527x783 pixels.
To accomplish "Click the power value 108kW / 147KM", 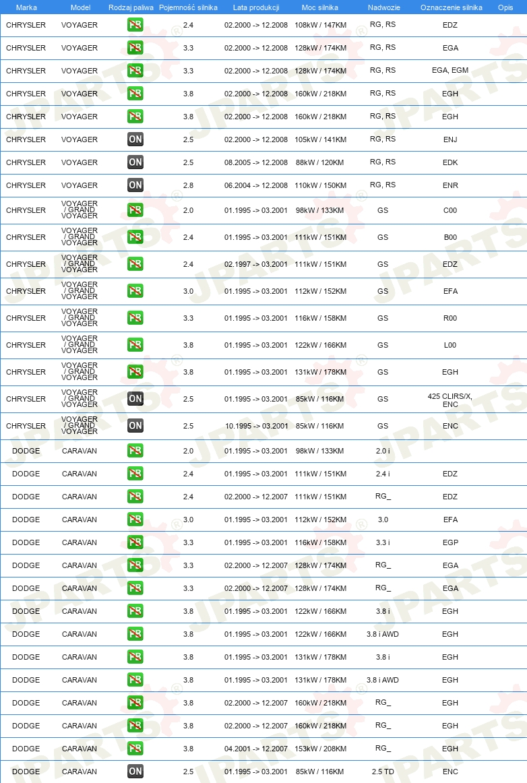I will pos(321,25).
